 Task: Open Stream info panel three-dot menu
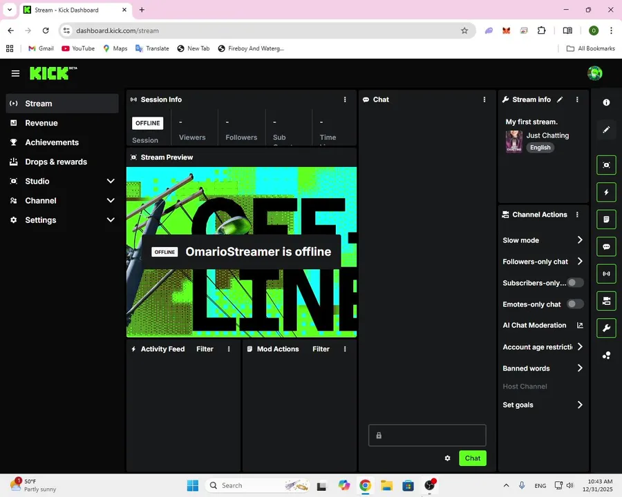point(577,99)
